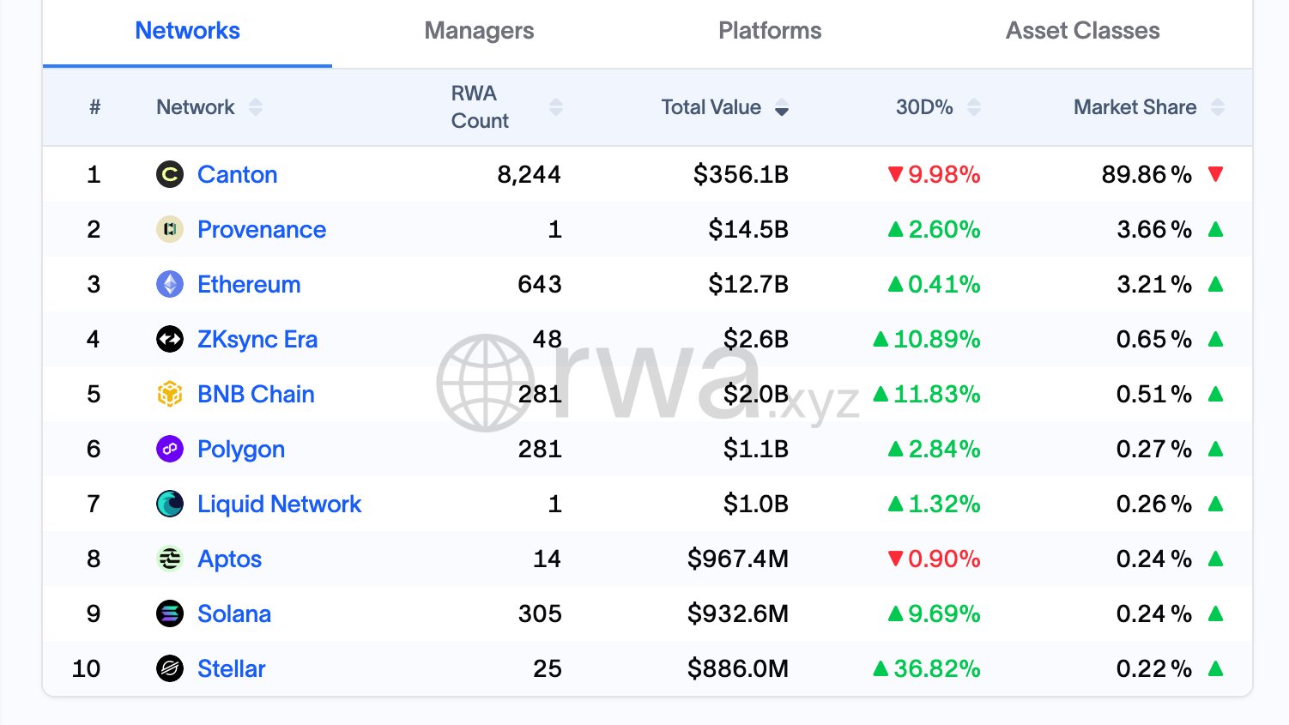This screenshot has width=1289, height=725.
Task: Click the BNB Chain logo icon
Action: coord(170,395)
